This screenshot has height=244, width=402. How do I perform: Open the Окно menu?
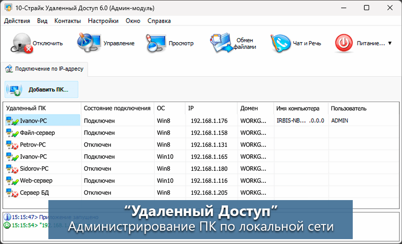pos(133,21)
